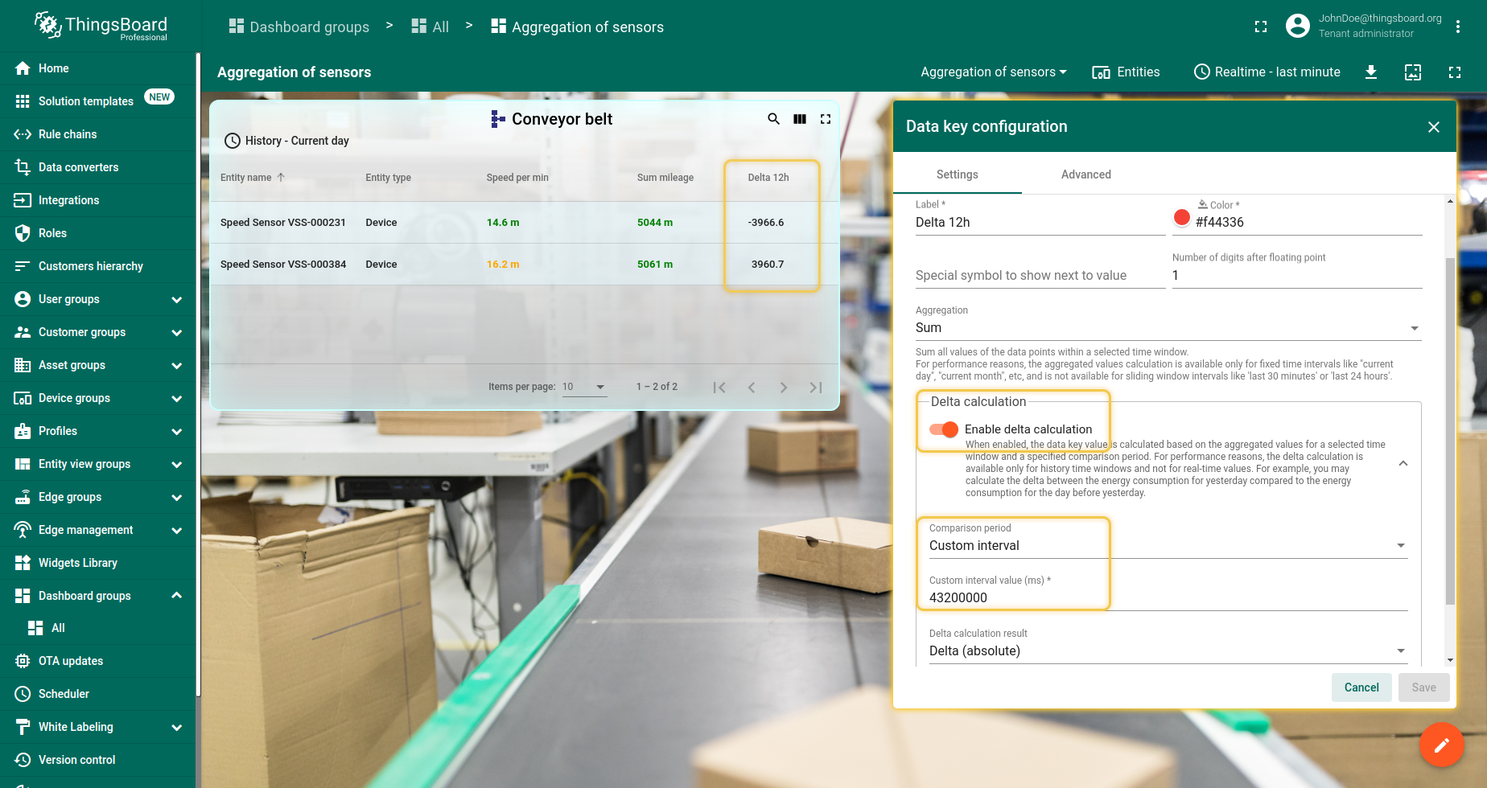The width and height of the screenshot is (1487, 788).
Task: Open All under Dashboard groups sidebar
Action: coord(97,628)
